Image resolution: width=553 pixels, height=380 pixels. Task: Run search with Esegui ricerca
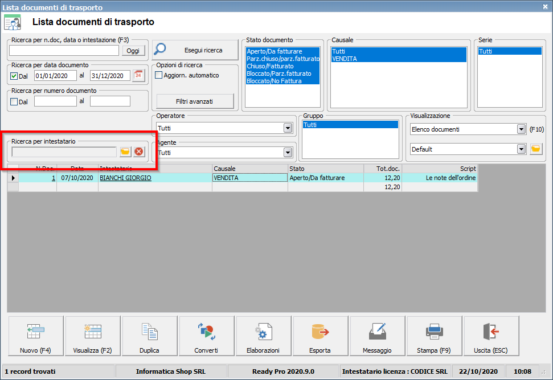195,50
